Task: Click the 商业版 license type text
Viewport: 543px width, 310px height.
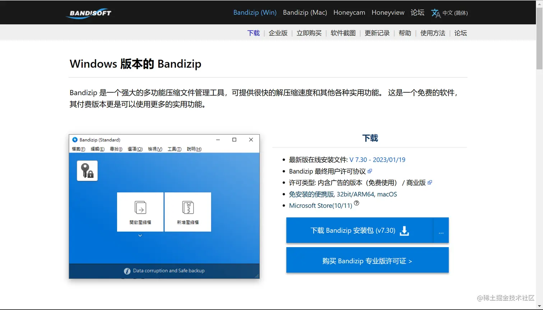Action: 416,183
